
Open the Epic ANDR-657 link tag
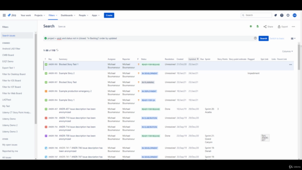[265, 138]
